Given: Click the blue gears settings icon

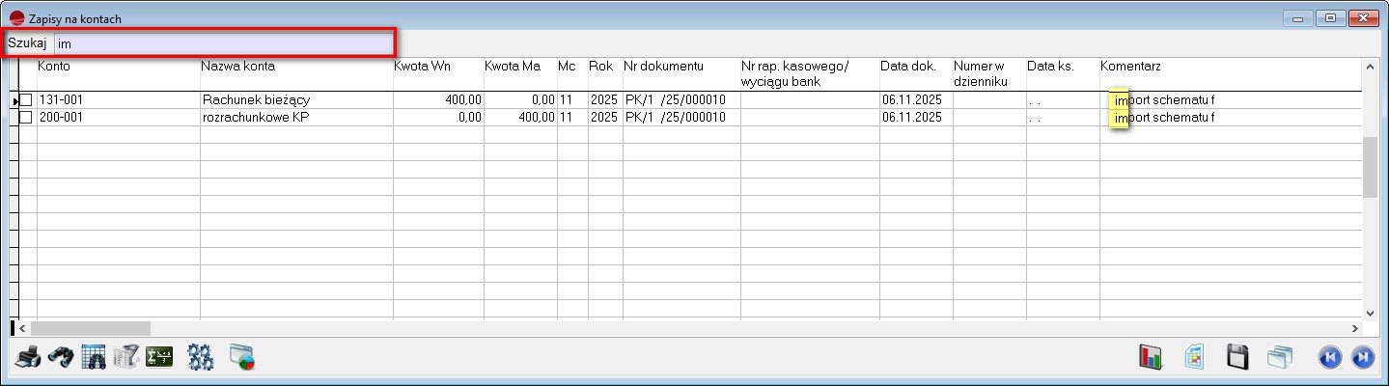Looking at the screenshot, I should (200, 357).
